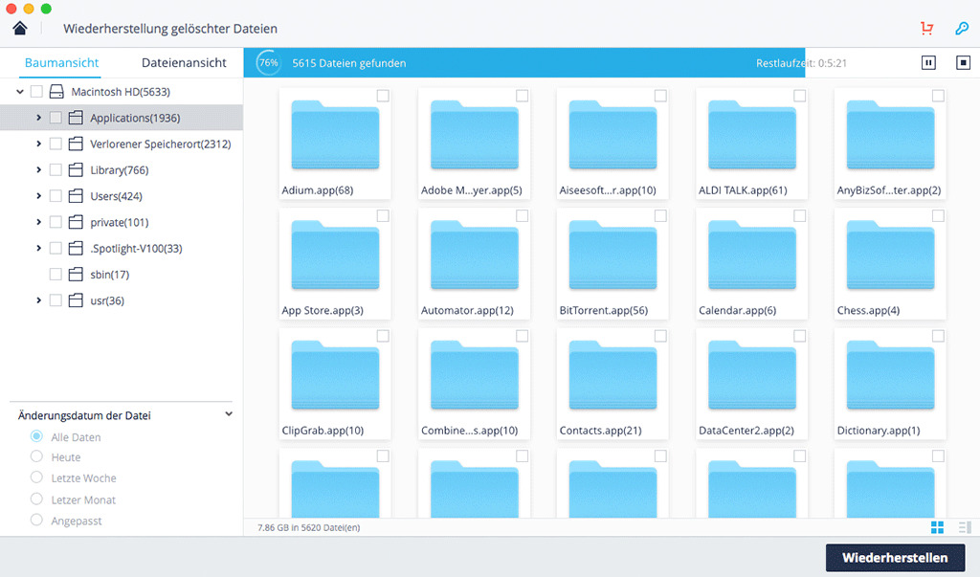Collapse the Änderungsdatum der Datei section
The image size is (980, 577).
tap(229, 413)
